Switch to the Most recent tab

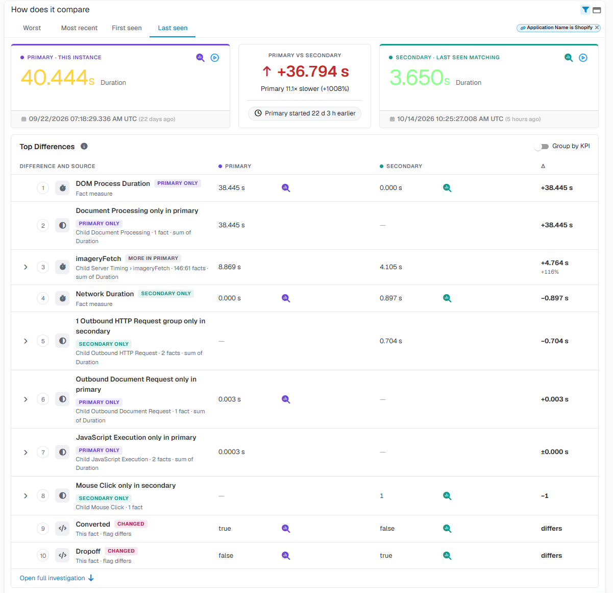pyautogui.click(x=79, y=28)
